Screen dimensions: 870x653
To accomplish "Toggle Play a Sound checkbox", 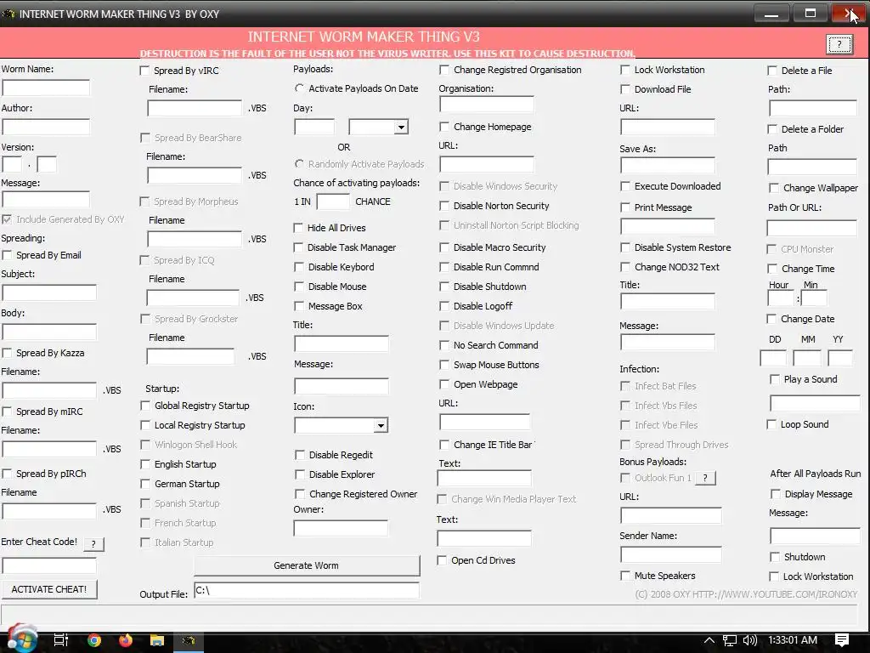I will coord(775,379).
